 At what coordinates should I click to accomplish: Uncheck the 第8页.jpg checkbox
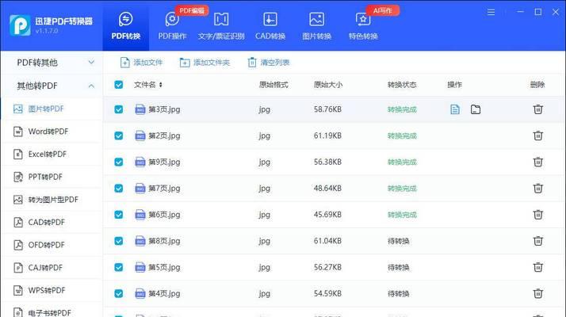(118, 241)
